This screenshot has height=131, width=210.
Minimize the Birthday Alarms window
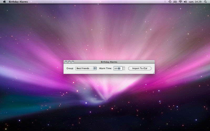coord(69,62)
